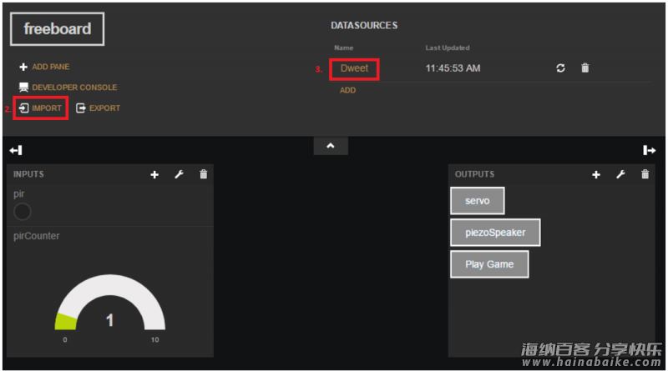The width and height of the screenshot is (668, 371).
Task: Click the IMPORT arrow icon
Action: click(24, 108)
